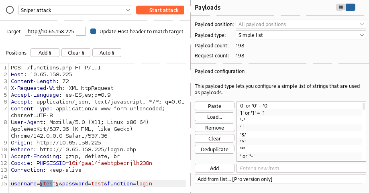Click the Connection: keep-alive header

(46, 170)
